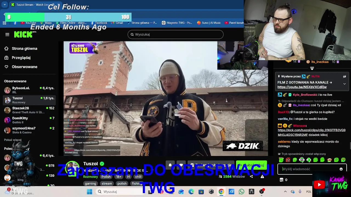Open WhatsApp from the taskbar
Viewport: 351px width, 197px height.
point(241,192)
